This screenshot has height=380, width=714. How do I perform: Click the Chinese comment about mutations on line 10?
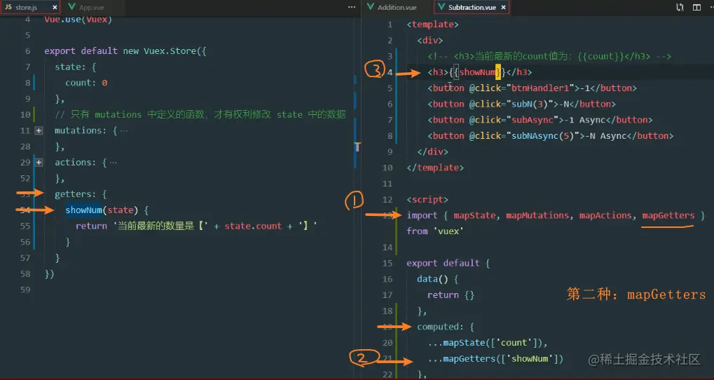pyautogui.click(x=200, y=114)
